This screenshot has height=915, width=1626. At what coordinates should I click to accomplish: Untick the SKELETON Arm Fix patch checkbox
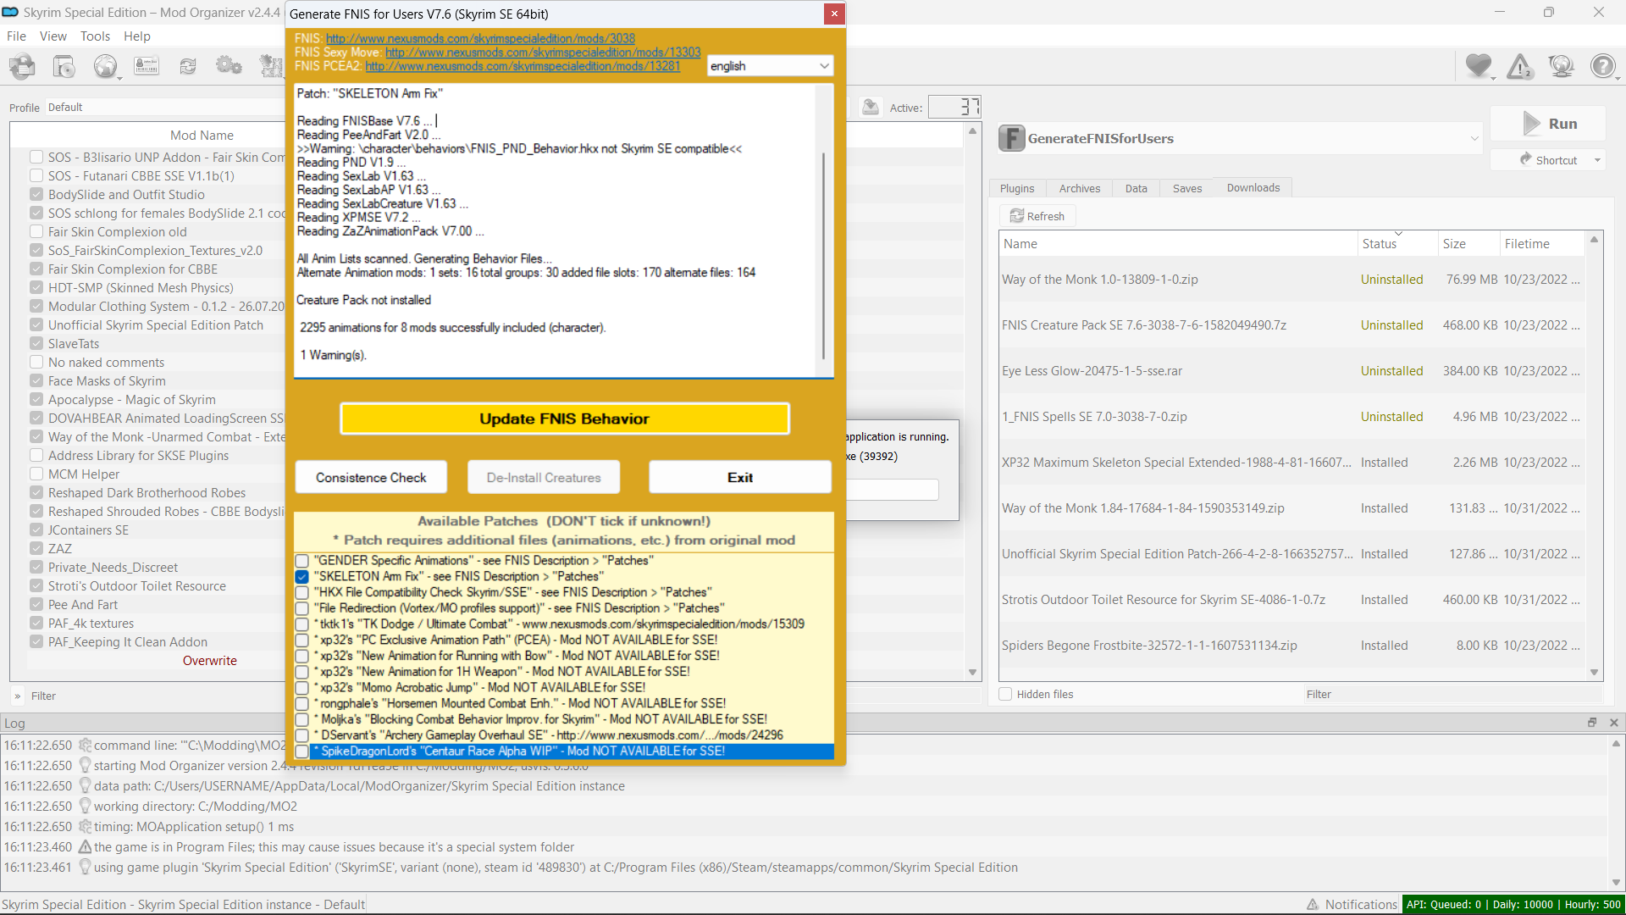coord(302,577)
